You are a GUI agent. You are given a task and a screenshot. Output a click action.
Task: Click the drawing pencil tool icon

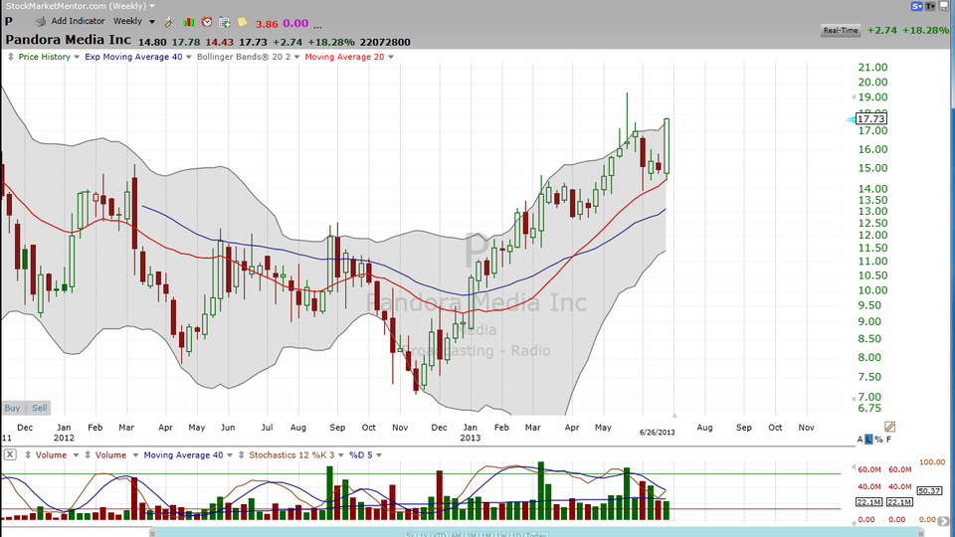[889, 427]
